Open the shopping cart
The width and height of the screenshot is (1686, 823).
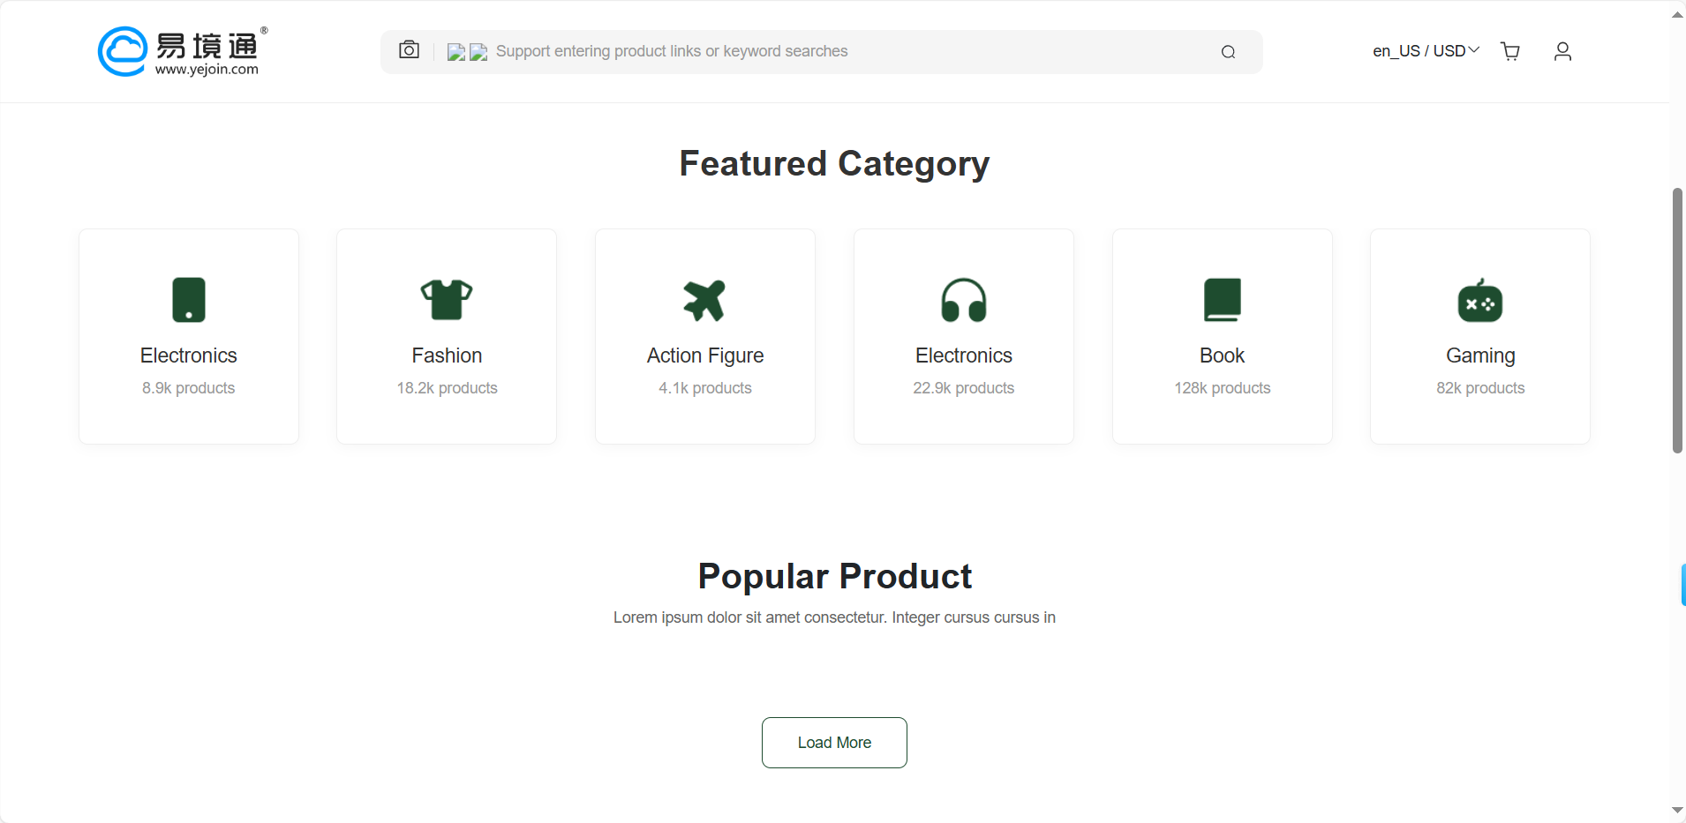tap(1510, 51)
